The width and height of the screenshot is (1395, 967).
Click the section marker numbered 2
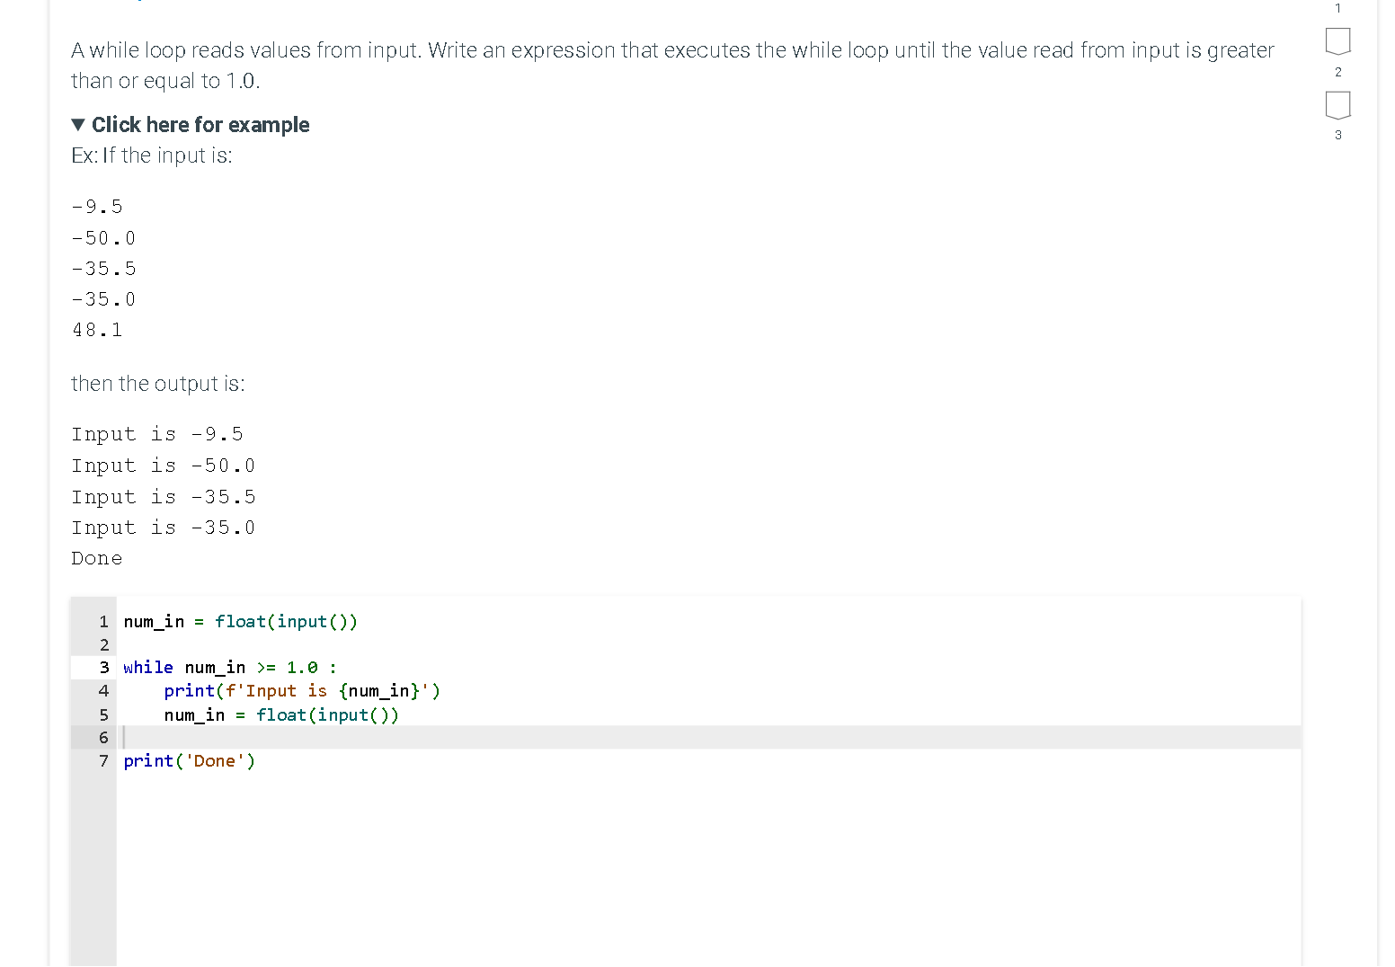1337,72
